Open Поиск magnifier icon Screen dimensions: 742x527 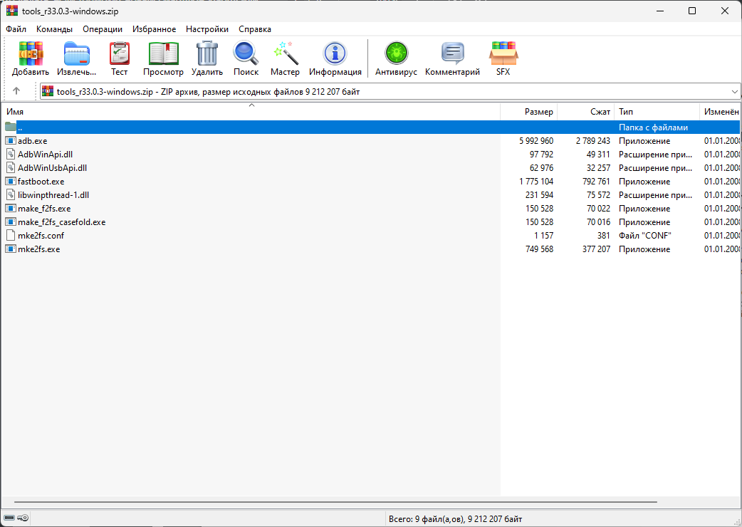(246, 53)
